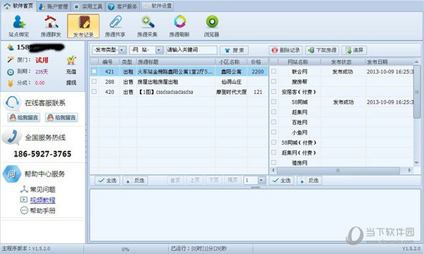This screenshot has width=424, height=254.
Task: Sort by the 编号 column header
Action: (110, 62)
